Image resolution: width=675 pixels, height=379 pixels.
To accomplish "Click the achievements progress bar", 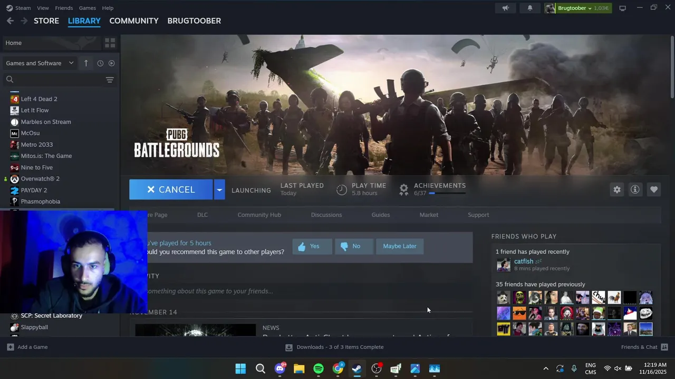I will point(447,193).
